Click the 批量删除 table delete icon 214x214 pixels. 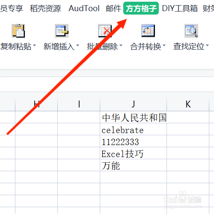[x=105, y=31]
